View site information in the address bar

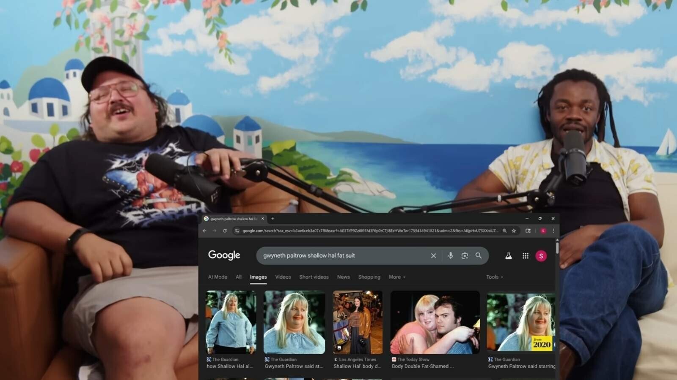237,231
